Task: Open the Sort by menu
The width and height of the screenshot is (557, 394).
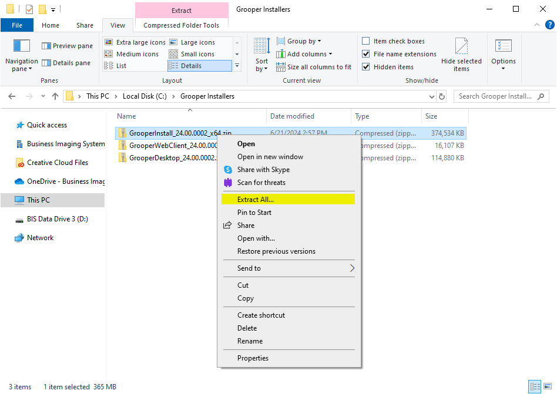Action: point(262,55)
